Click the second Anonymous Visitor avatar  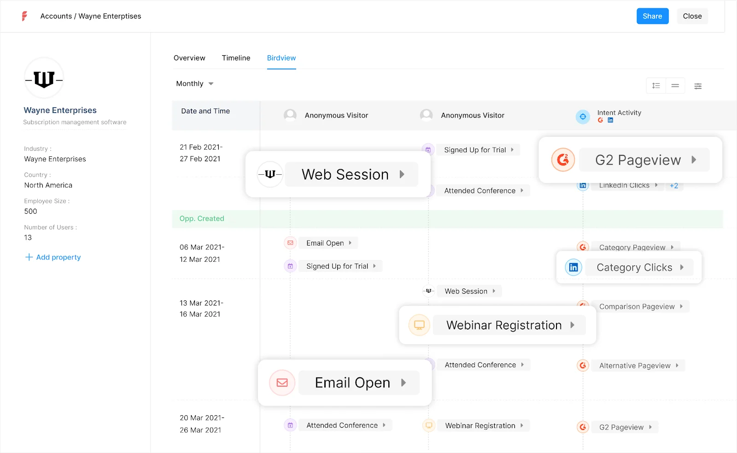tap(427, 115)
